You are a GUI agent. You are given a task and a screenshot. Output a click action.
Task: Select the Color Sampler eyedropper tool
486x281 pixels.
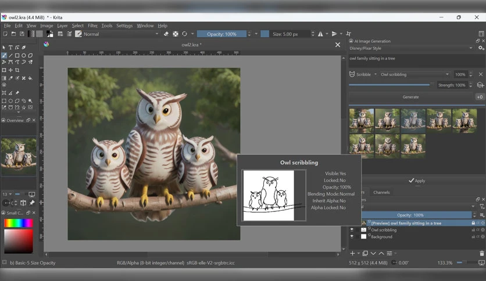coord(10,78)
